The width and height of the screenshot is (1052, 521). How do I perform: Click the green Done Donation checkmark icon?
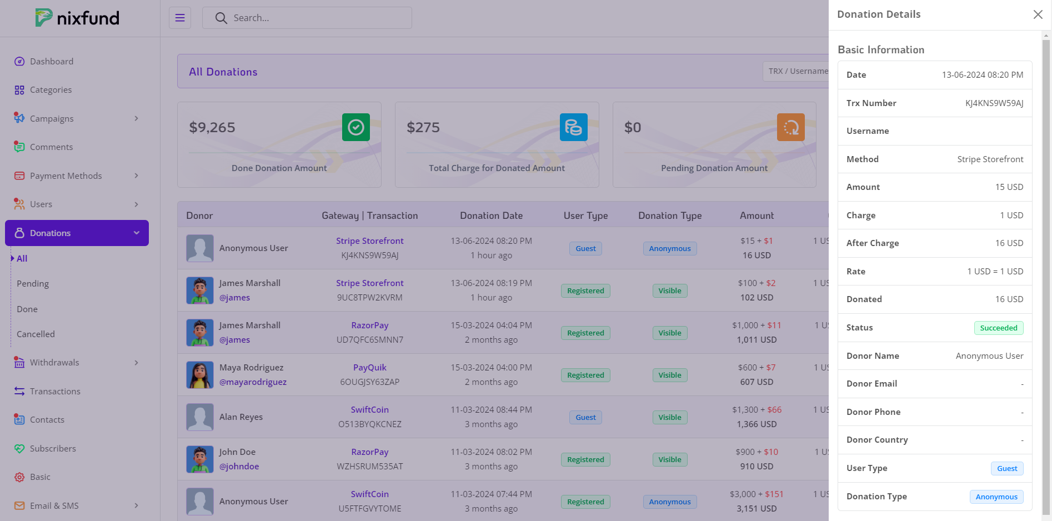(355, 127)
